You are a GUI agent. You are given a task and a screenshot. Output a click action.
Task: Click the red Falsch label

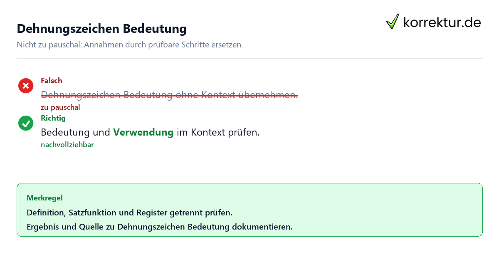point(52,81)
